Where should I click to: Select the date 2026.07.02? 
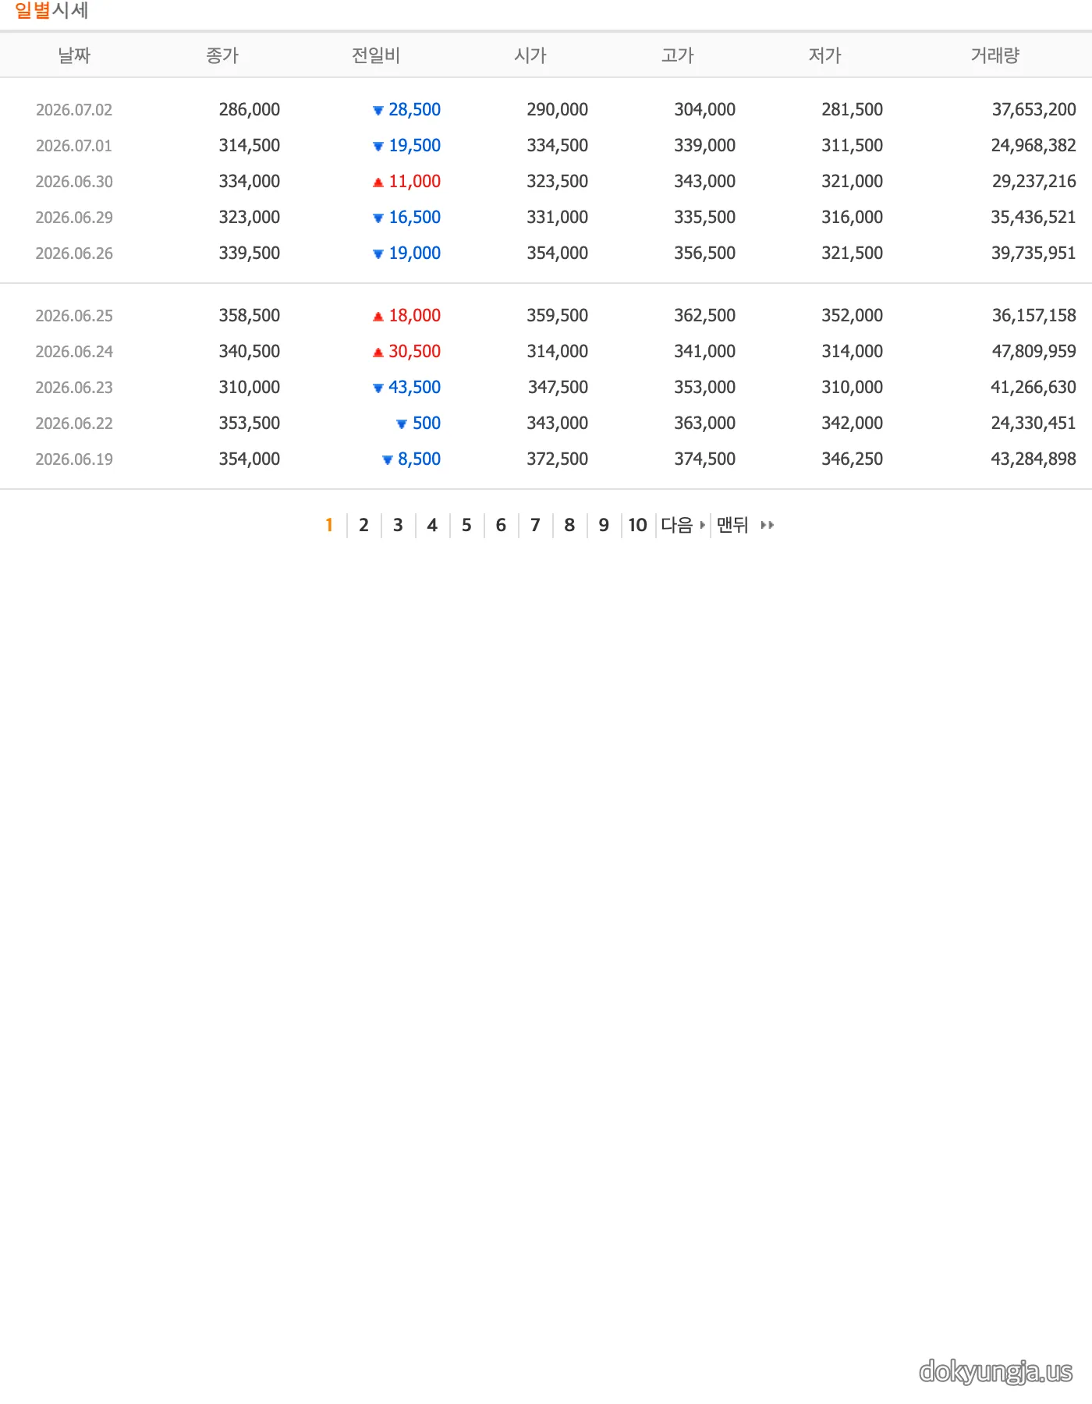[74, 110]
